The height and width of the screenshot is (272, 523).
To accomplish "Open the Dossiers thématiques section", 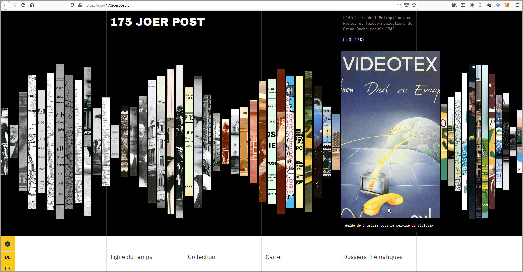I will 373,257.
